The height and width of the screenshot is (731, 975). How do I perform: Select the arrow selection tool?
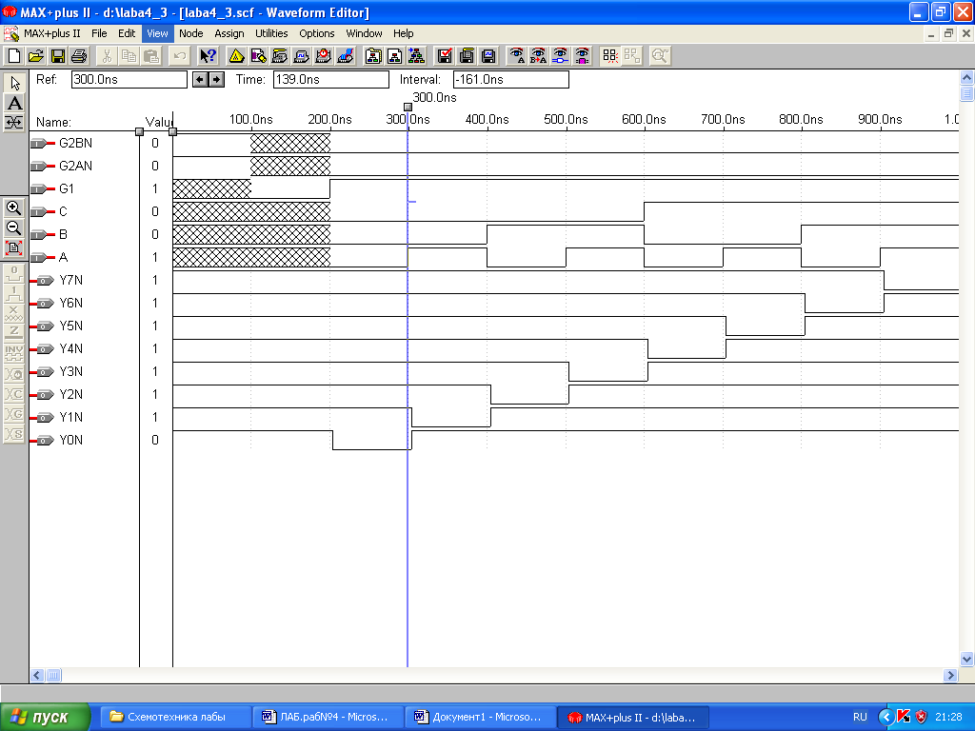(14, 83)
